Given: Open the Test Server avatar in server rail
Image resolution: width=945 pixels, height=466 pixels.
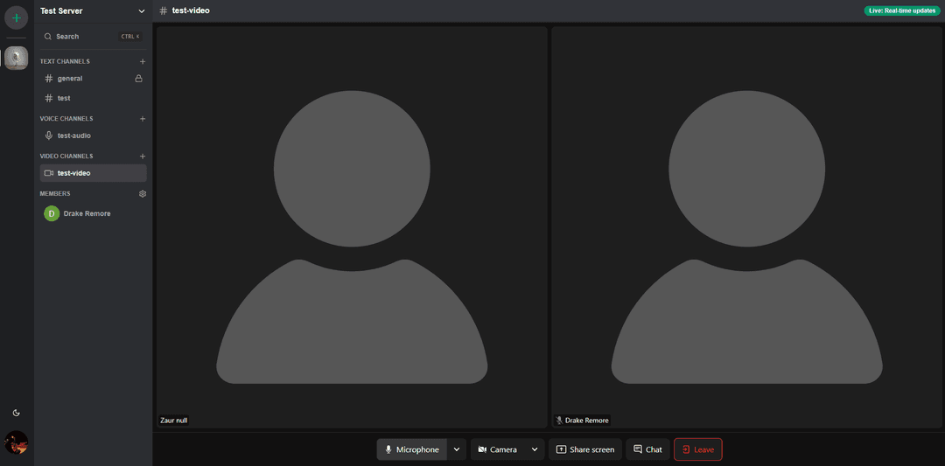Looking at the screenshot, I should coord(17,58).
